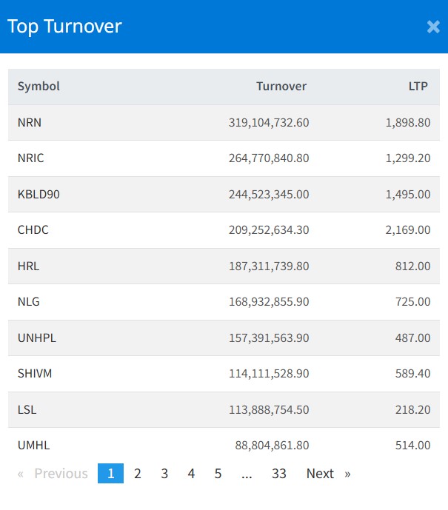This screenshot has width=448, height=510.
Task: Select the NRN symbol row
Action: [x=30, y=123]
